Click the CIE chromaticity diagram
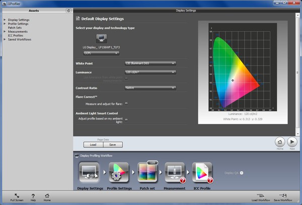Image resolution: width=302 pixels, height=205 pixels. click(243, 67)
